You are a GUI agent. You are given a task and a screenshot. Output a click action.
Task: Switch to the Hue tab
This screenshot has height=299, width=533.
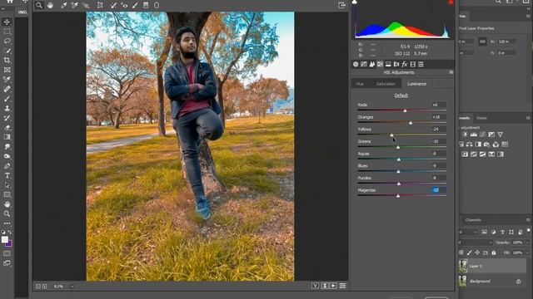[x=360, y=84]
